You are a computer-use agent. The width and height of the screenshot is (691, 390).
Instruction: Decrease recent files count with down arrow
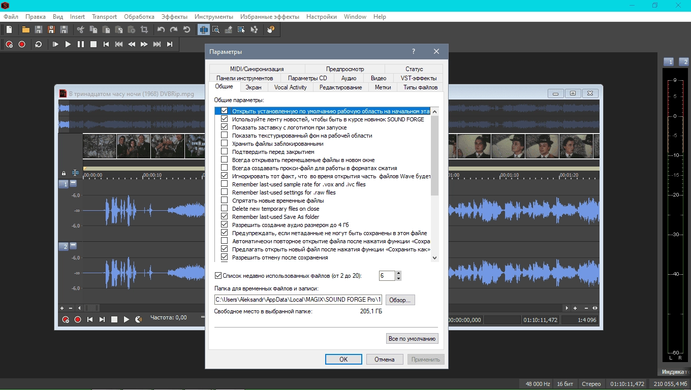pos(398,278)
